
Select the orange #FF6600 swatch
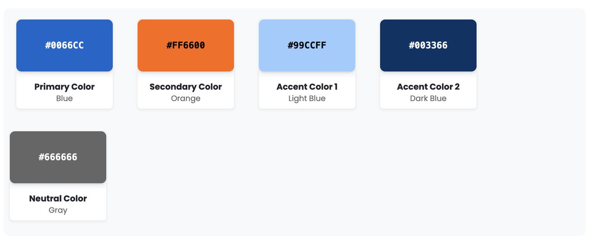(x=186, y=46)
